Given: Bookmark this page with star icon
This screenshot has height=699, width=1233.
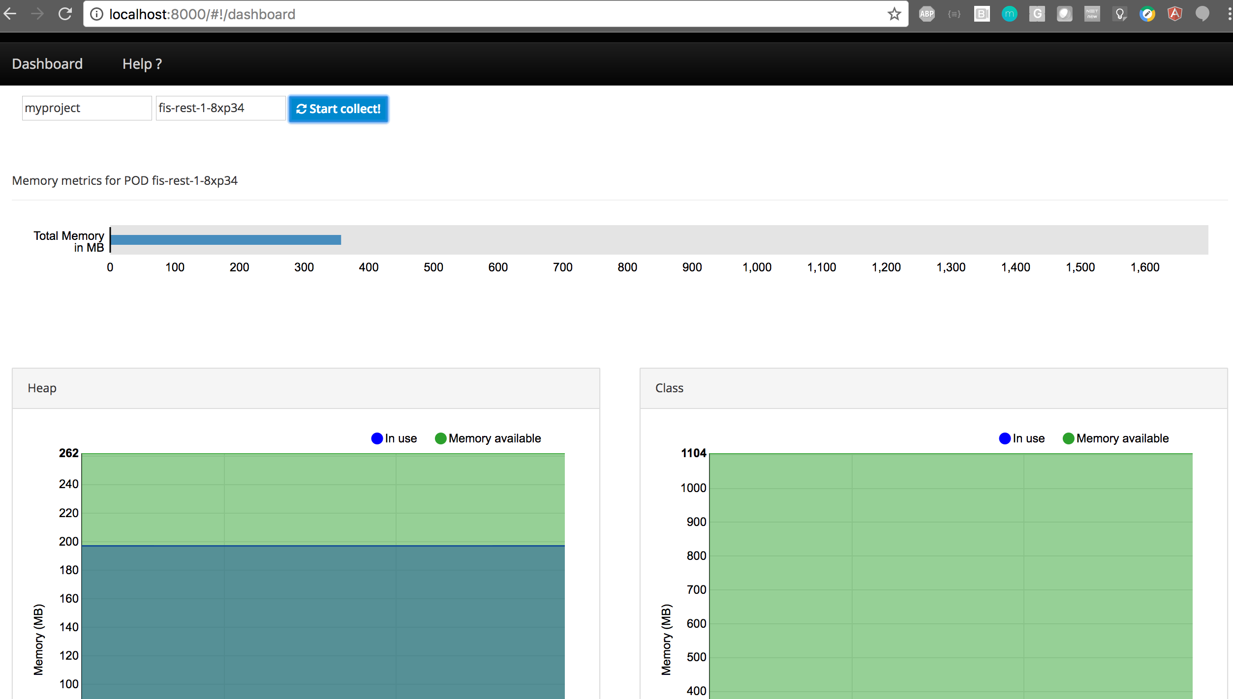Looking at the screenshot, I should [894, 14].
